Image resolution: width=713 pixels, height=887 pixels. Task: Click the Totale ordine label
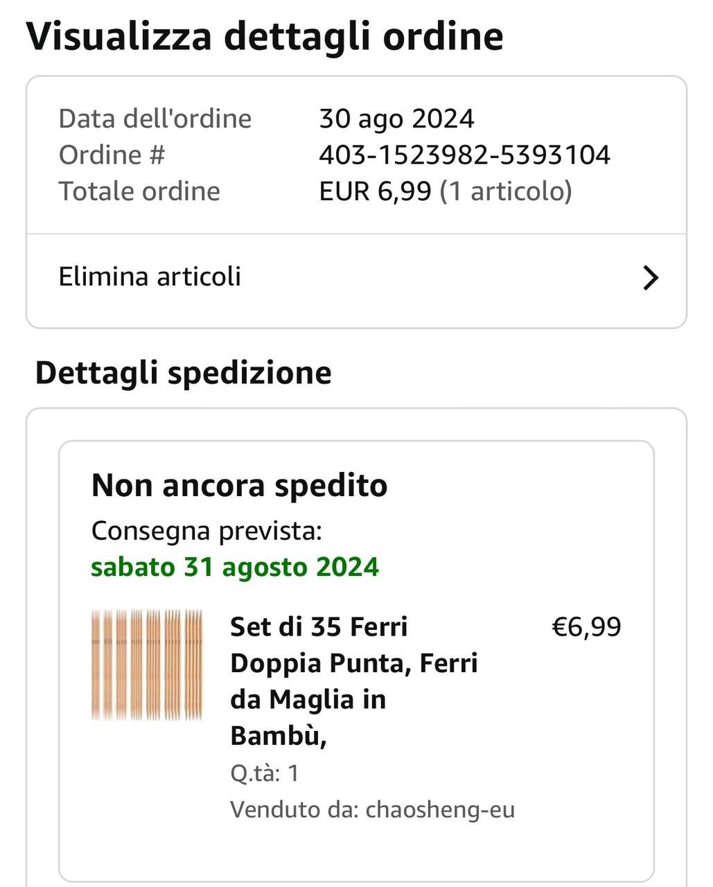click(139, 191)
